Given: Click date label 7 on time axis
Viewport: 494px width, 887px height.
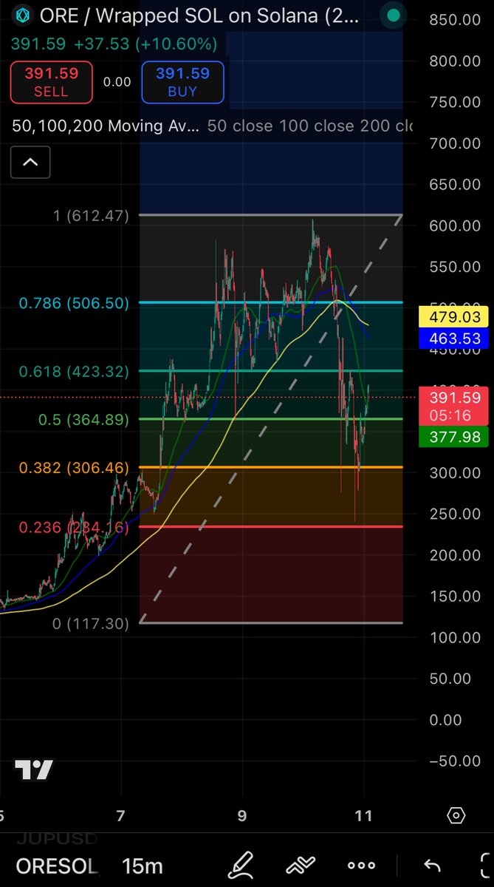Looking at the screenshot, I should point(120,816).
